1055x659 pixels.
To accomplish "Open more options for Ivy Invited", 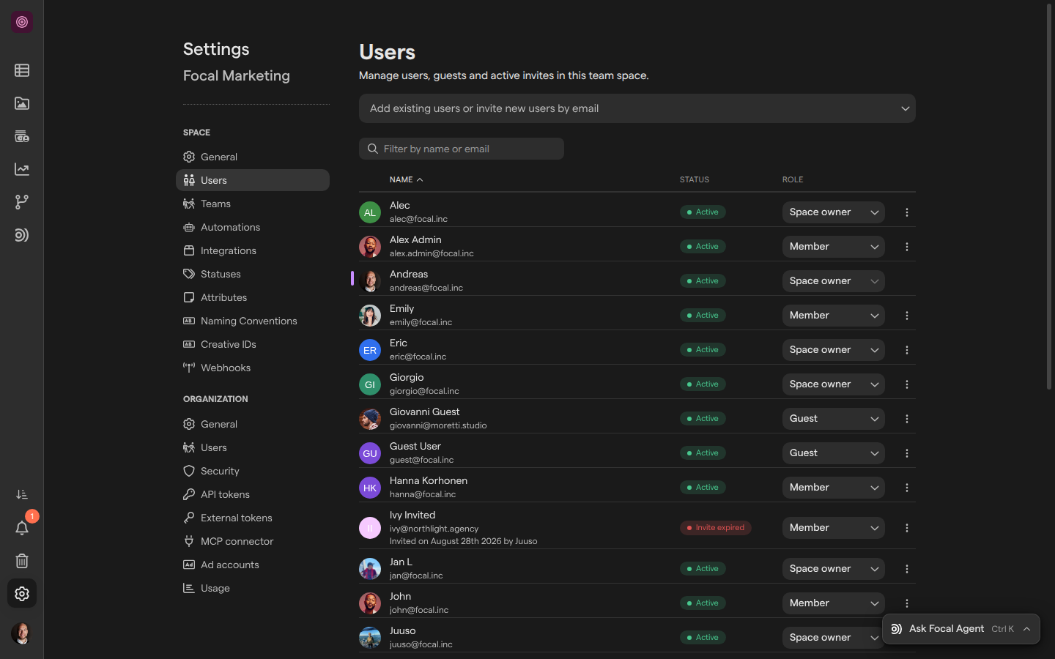I will coord(907,528).
